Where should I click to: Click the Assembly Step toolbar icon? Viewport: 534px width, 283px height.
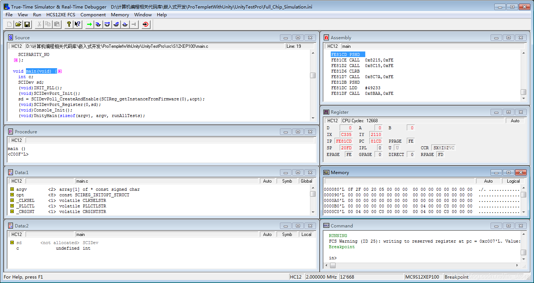125,24
